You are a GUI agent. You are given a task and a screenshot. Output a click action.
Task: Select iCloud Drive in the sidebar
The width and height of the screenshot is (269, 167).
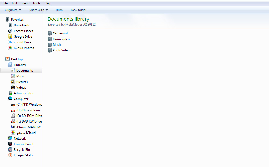(22, 42)
